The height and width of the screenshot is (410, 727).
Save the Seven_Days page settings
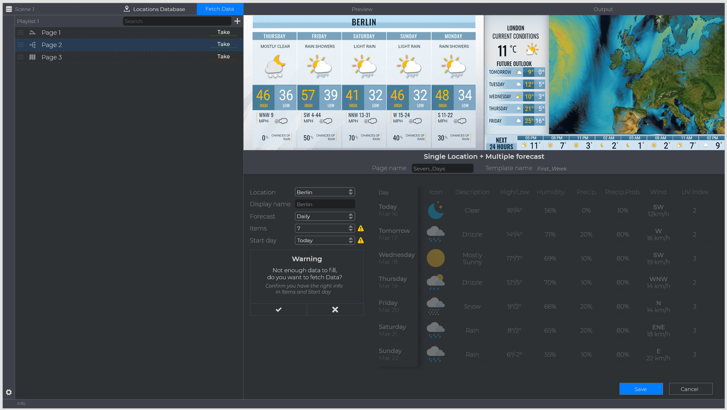(640, 389)
